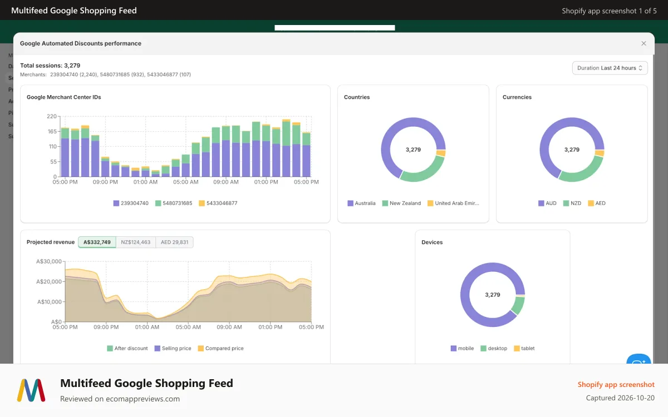The width and height of the screenshot is (668, 417).
Task: Click the Merchants ID summary line
Action: [x=105, y=75]
